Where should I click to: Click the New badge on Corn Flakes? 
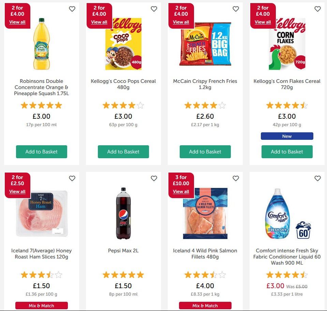[x=287, y=136]
